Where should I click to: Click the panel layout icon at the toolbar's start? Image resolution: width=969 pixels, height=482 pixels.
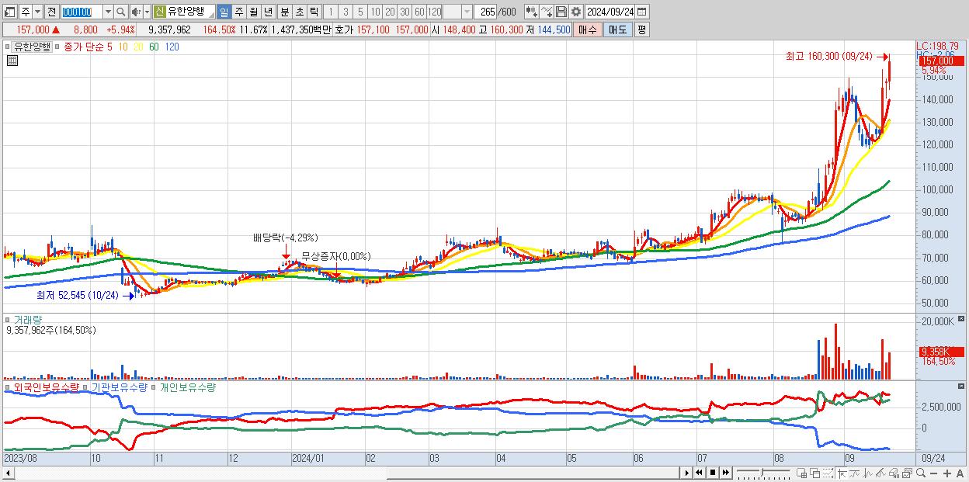10,12
